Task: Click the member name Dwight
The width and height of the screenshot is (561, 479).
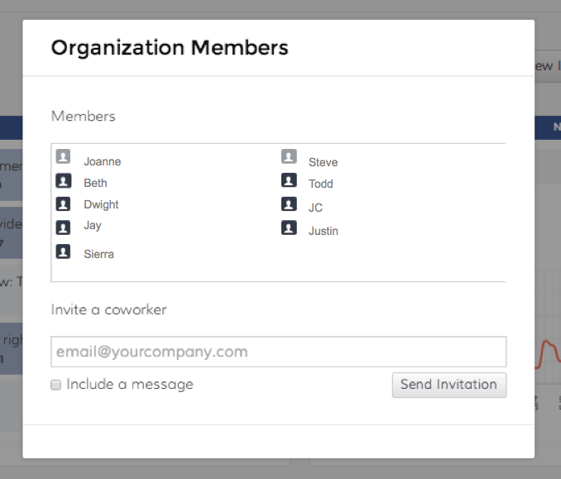Action: 101,205
